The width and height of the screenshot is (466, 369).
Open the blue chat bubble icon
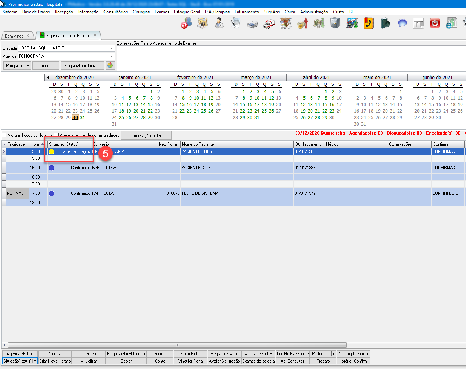coord(402,24)
